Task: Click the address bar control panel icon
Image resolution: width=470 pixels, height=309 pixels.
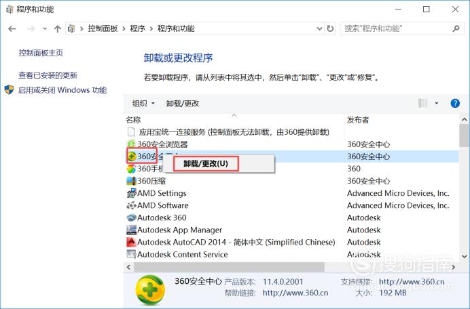Action: pos(71,28)
